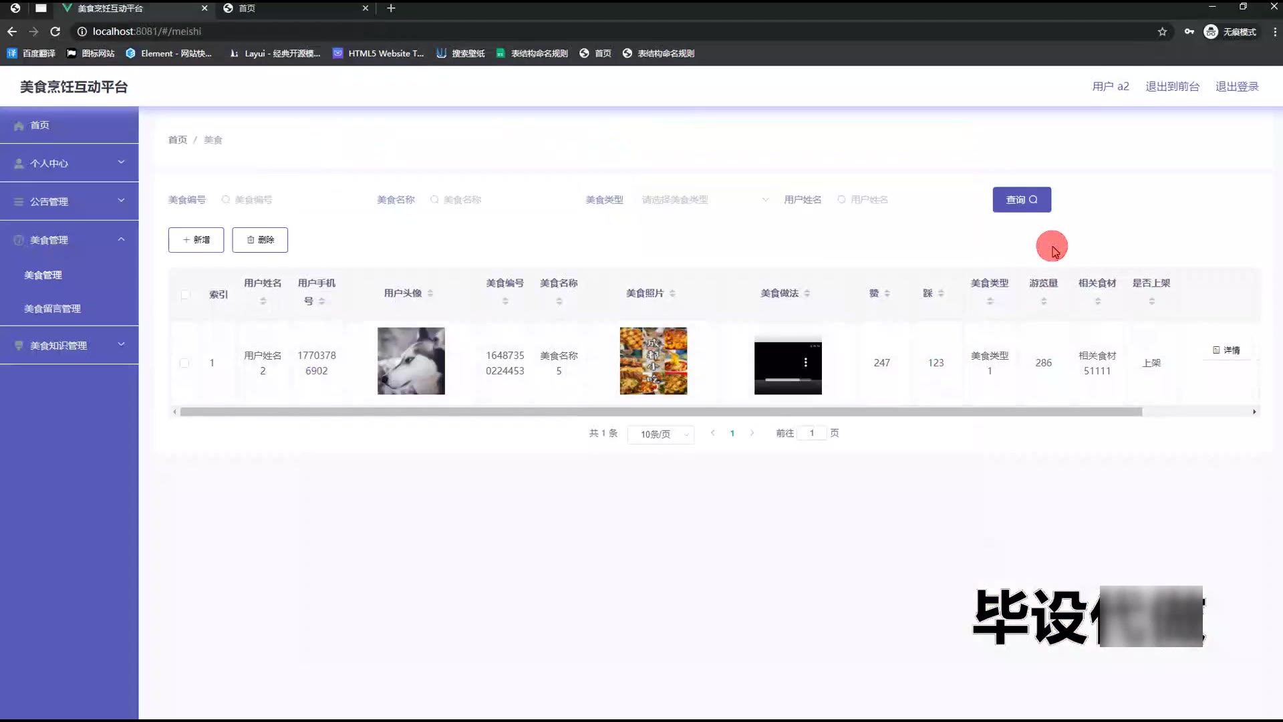The image size is (1283, 722).
Task: Click the browser reload icon
Action: click(55, 31)
